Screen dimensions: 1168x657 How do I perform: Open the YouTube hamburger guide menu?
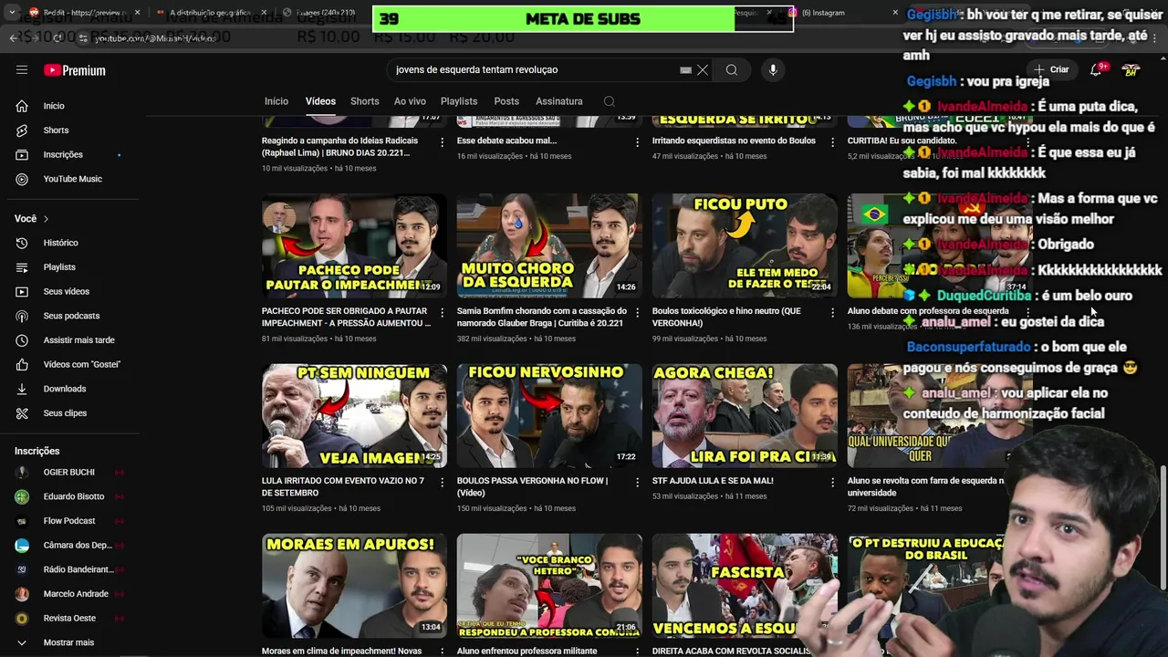coord(22,70)
